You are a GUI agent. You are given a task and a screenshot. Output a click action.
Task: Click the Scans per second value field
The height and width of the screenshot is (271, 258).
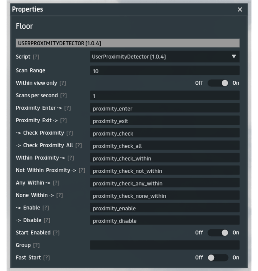[x=165, y=96]
